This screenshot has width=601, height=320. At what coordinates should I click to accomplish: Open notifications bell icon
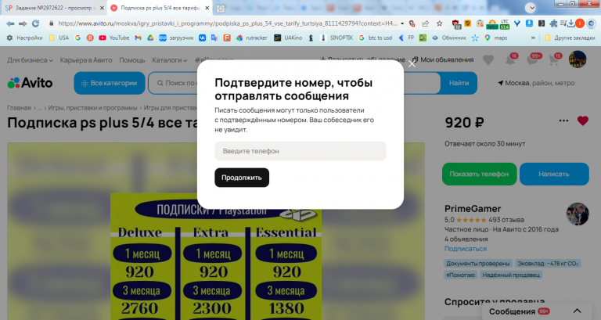click(510, 59)
